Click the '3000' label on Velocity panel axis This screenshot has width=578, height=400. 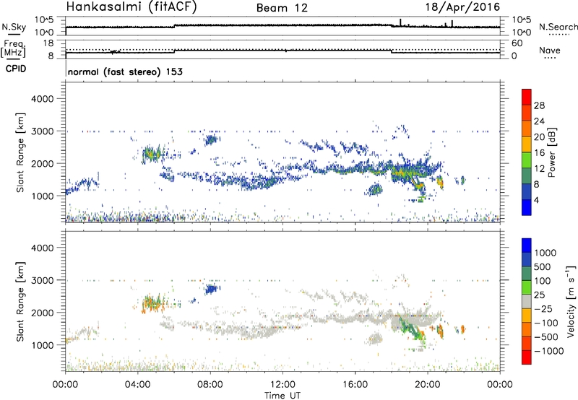tap(43, 280)
